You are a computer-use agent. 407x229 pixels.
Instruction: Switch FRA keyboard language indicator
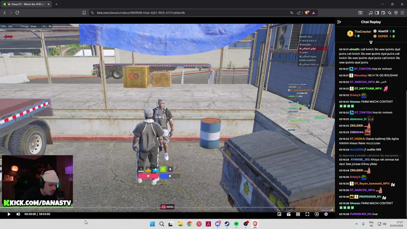click(x=371, y=224)
